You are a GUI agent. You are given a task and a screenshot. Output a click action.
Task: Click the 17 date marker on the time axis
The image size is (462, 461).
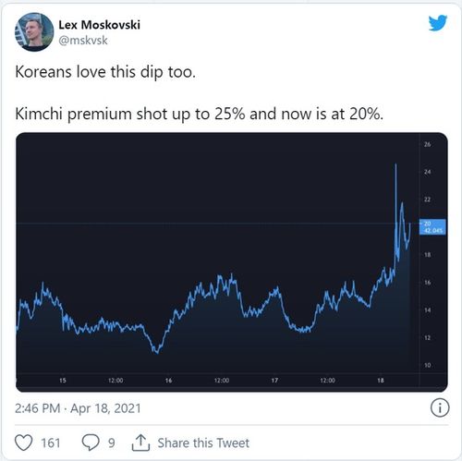pos(274,381)
